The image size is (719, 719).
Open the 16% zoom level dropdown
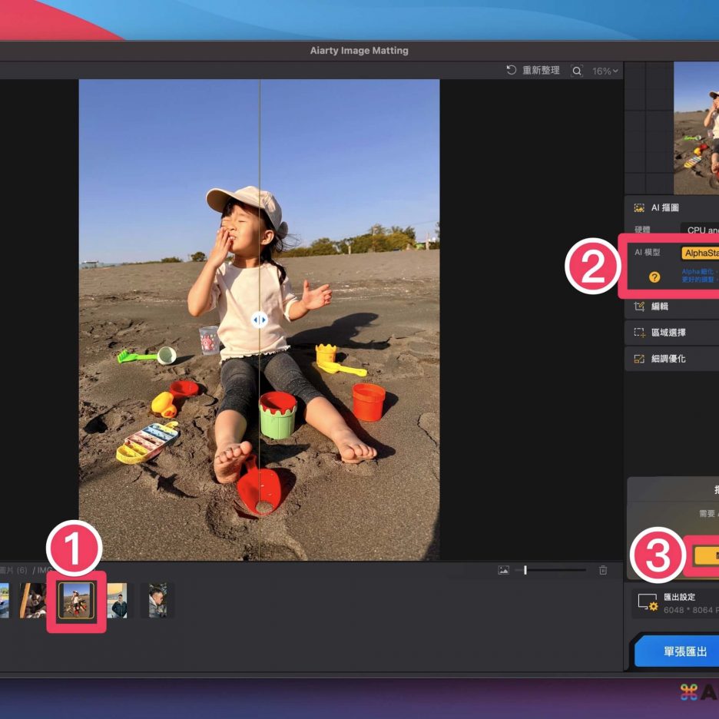(605, 71)
